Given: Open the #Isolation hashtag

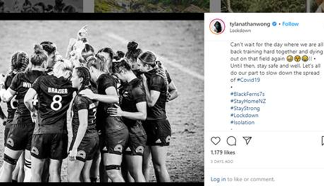Looking at the screenshot, I should 243,122.
